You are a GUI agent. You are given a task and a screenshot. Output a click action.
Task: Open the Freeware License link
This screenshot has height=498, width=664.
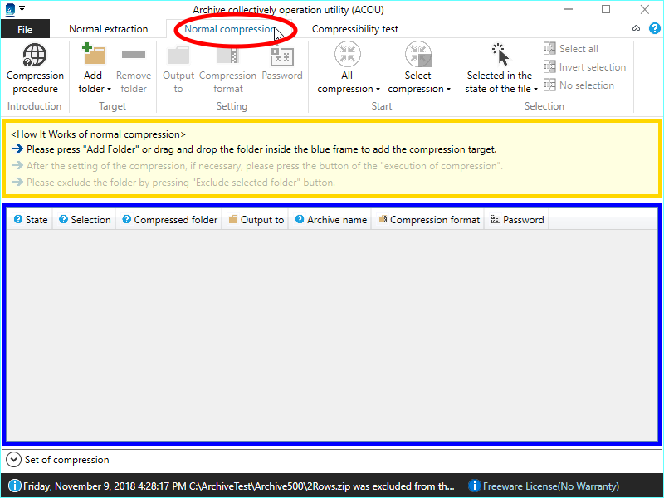[x=550, y=486]
